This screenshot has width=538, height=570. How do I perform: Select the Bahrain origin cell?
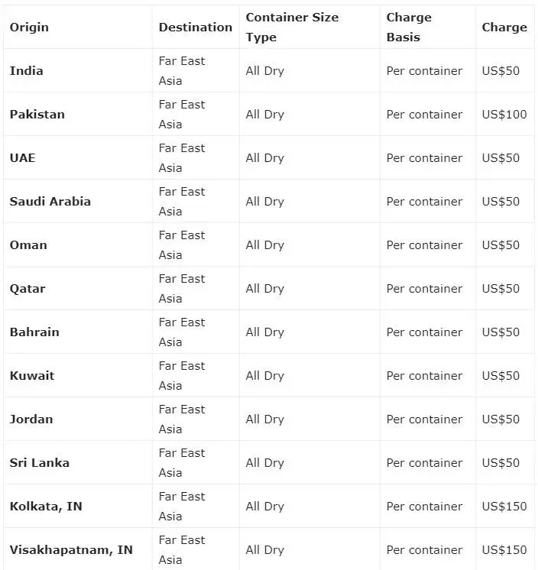tap(34, 332)
